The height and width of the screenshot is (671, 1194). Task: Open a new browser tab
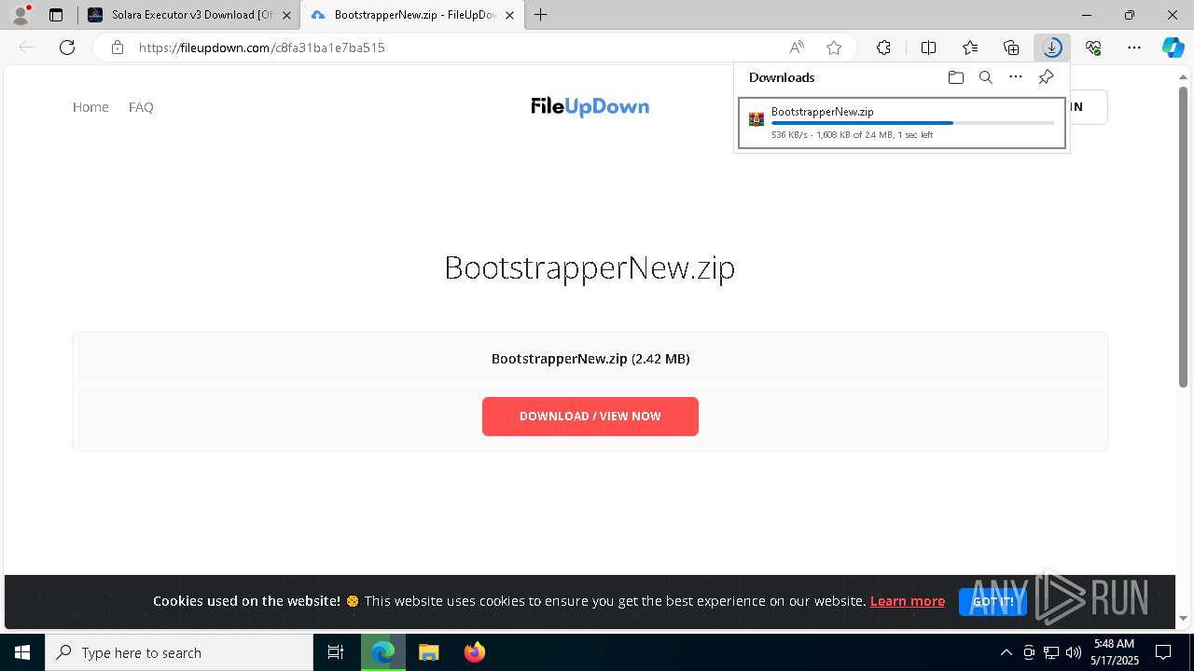coord(541,15)
